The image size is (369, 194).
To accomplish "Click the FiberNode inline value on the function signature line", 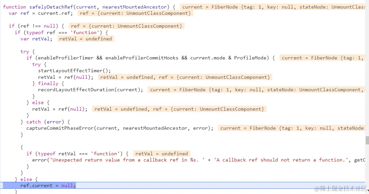I will (273, 7).
